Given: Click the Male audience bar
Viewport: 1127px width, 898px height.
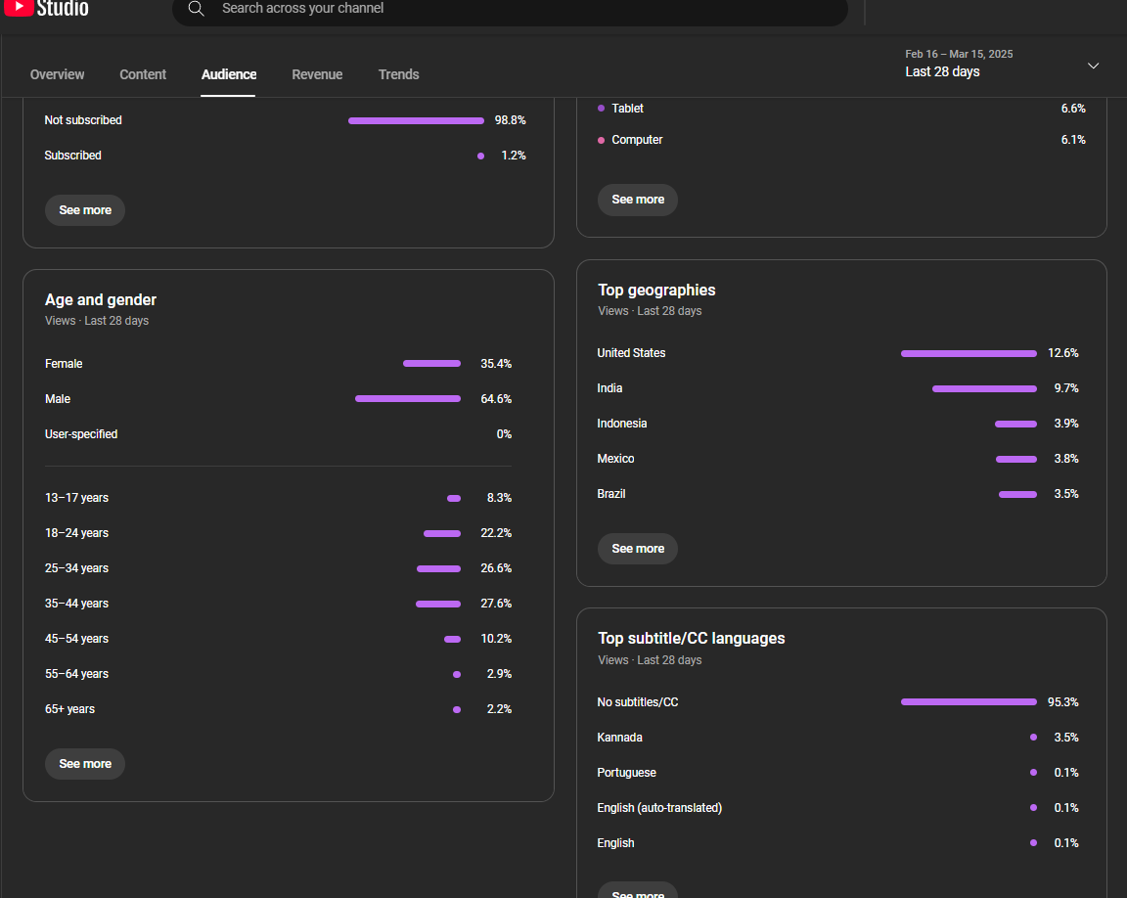Looking at the screenshot, I should [407, 399].
